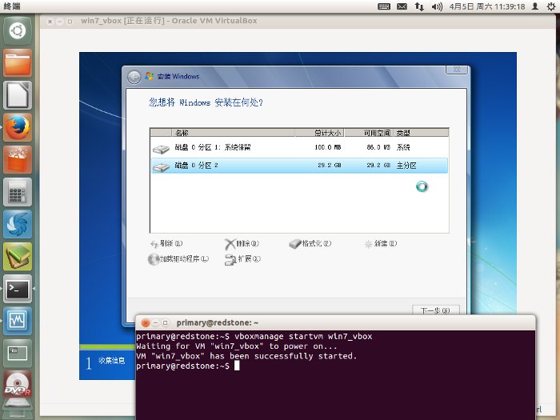Click the 类型 column header

click(x=421, y=133)
